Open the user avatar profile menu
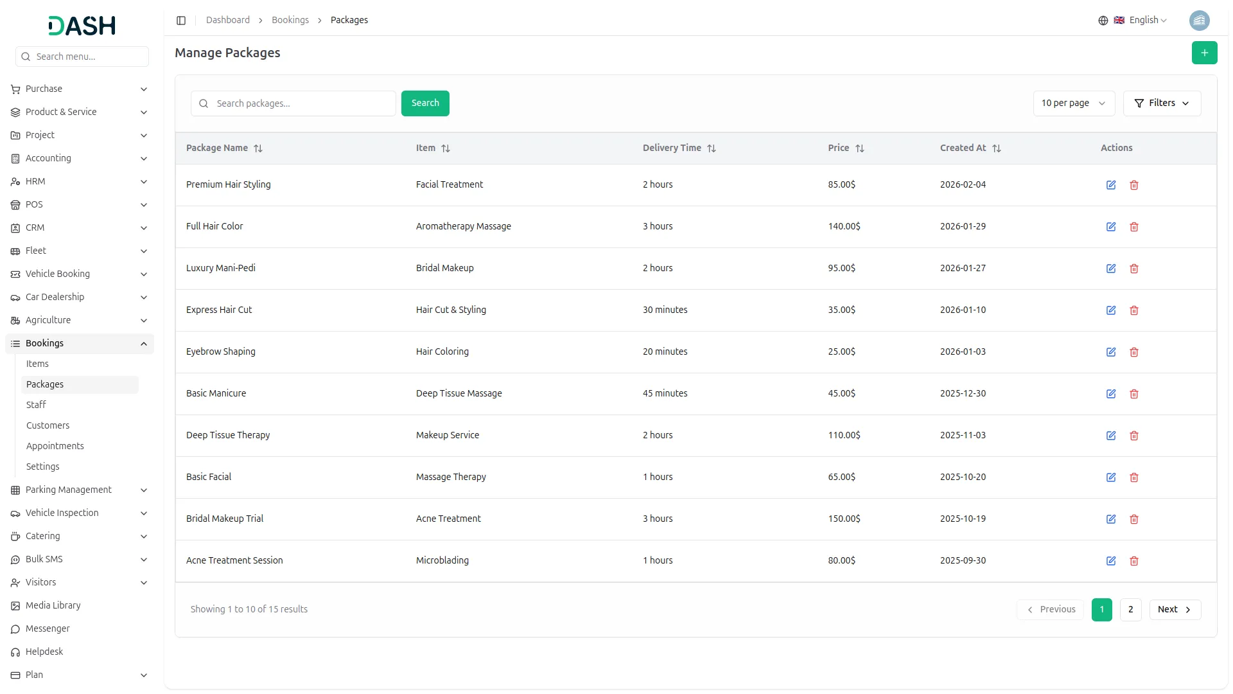Image resolution: width=1233 pixels, height=694 pixels. [x=1199, y=21]
